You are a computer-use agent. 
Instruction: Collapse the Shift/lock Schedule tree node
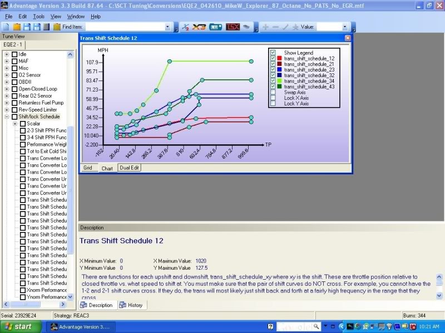pos(7,117)
